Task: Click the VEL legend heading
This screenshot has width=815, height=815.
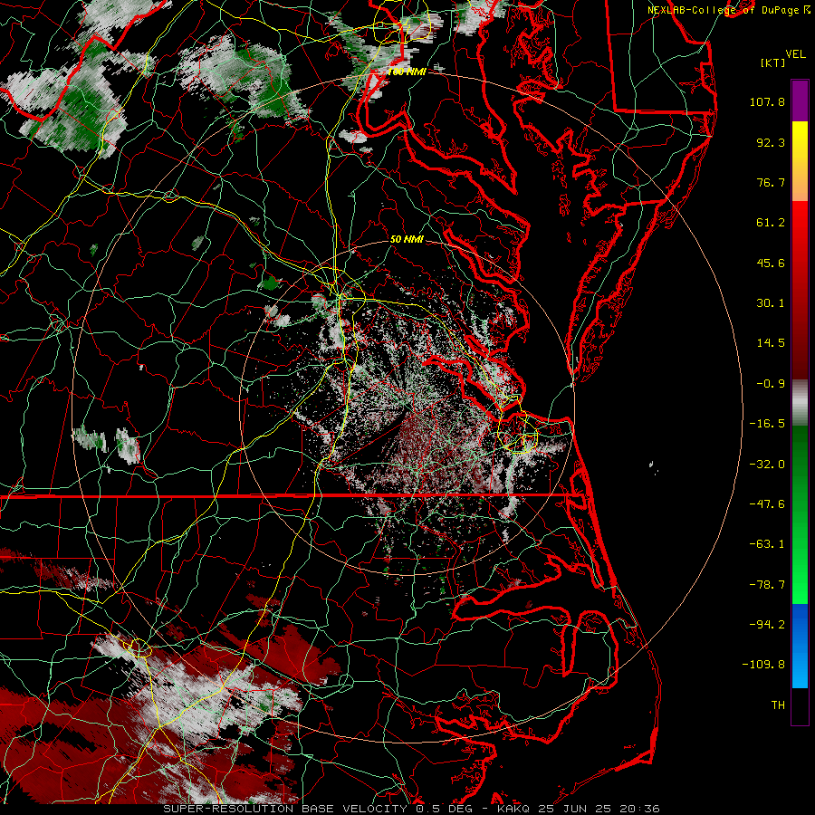Action: (x=796, y=54)
